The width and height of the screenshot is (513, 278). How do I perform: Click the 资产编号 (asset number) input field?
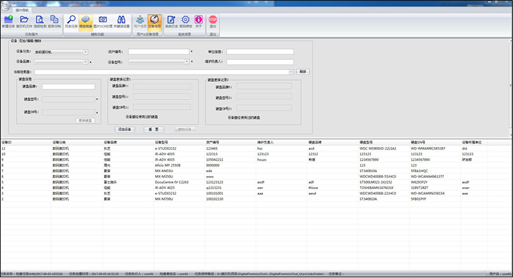point(159,52)
